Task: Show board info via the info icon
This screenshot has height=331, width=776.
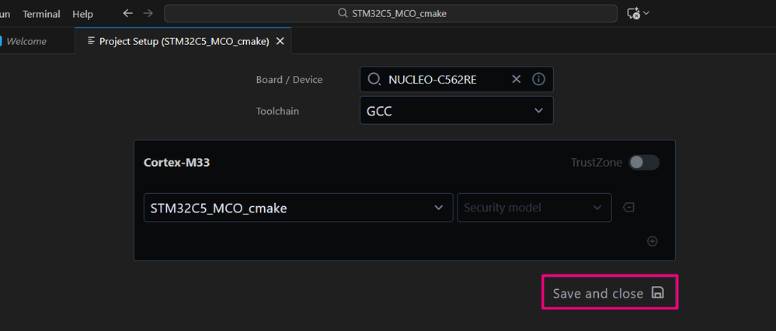Action: 538,79
